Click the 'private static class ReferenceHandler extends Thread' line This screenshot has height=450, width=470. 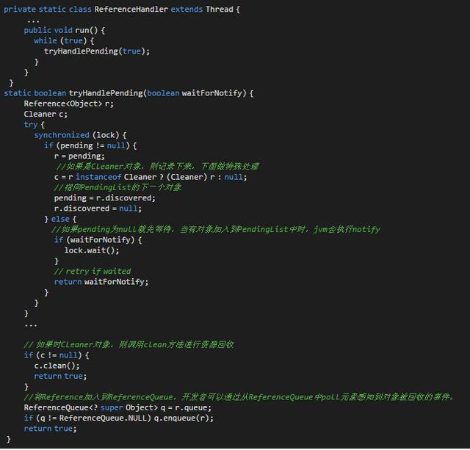[x=122, y=10]
